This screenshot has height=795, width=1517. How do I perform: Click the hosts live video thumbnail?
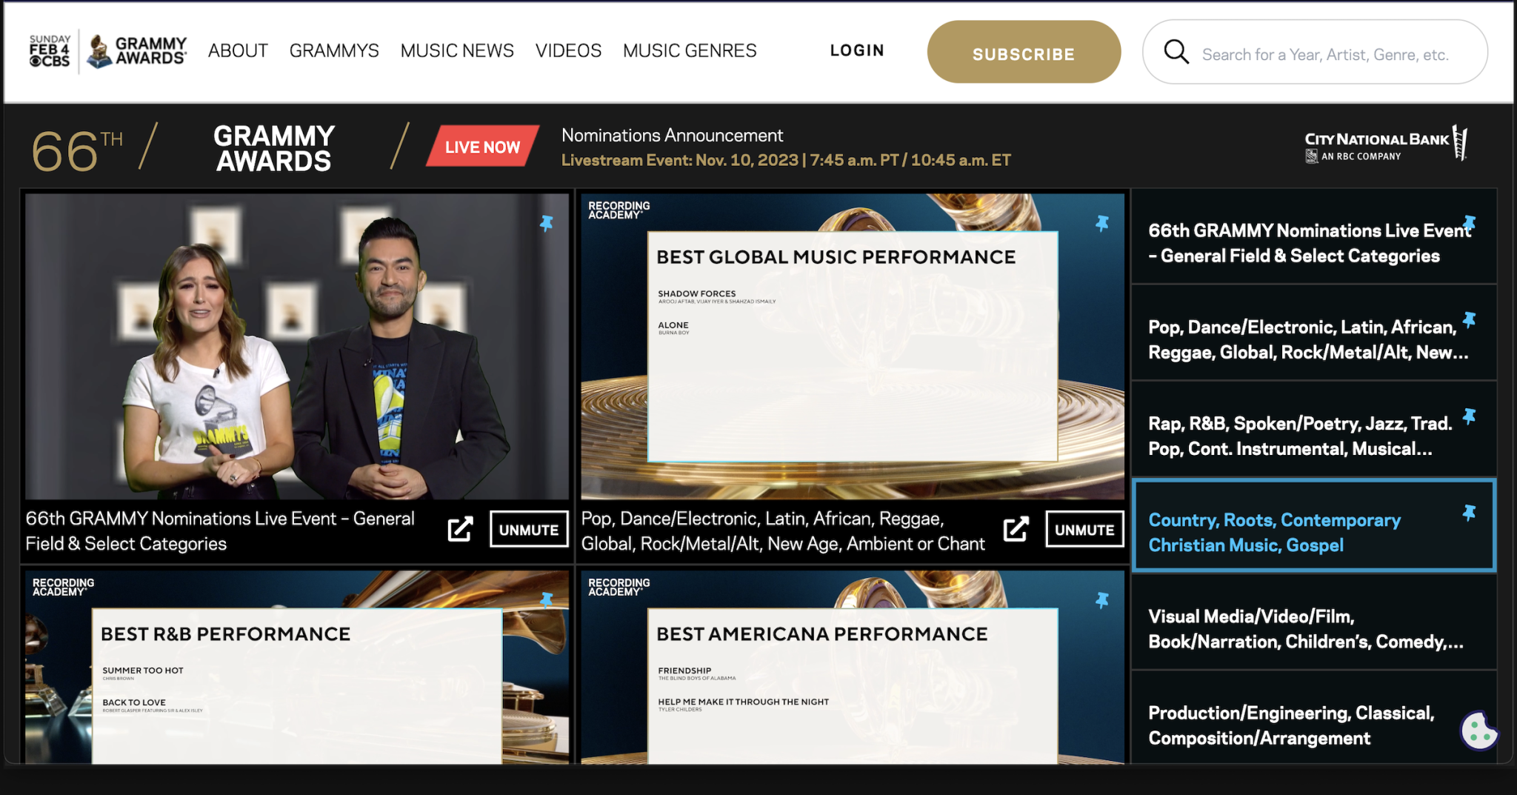coord(297,347)
